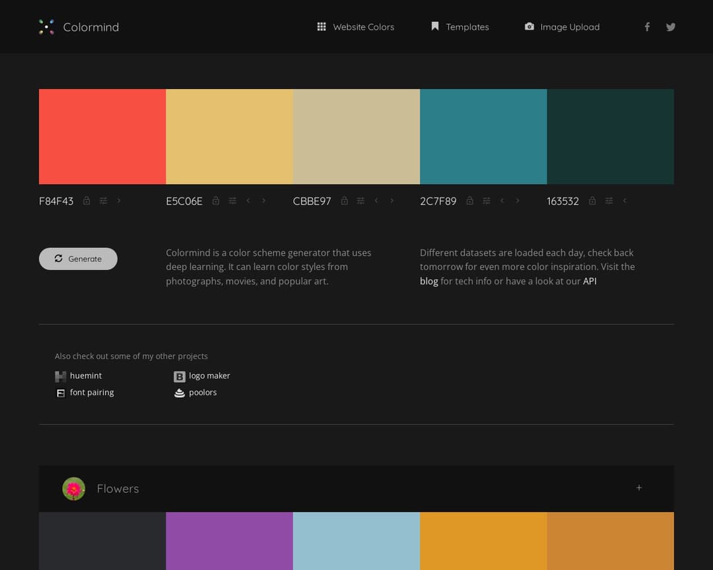Move 2C7F89 right with arrow
This screenshot has height=570, width=713.
coord(518,201)
